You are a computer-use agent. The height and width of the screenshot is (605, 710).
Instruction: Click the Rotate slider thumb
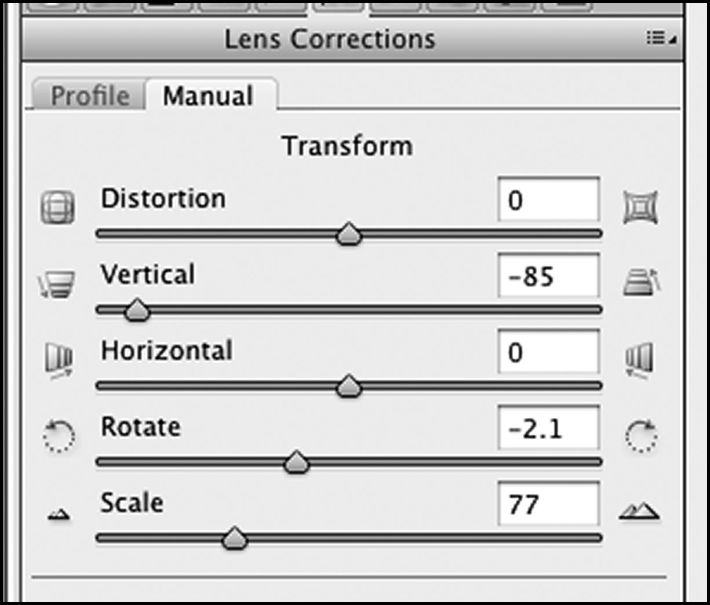[x=297, y=462]
